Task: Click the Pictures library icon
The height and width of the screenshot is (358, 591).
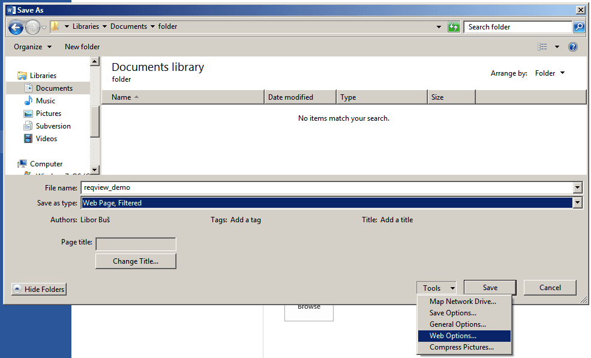Action: [28, 114]
